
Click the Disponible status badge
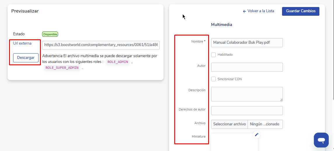50,34
